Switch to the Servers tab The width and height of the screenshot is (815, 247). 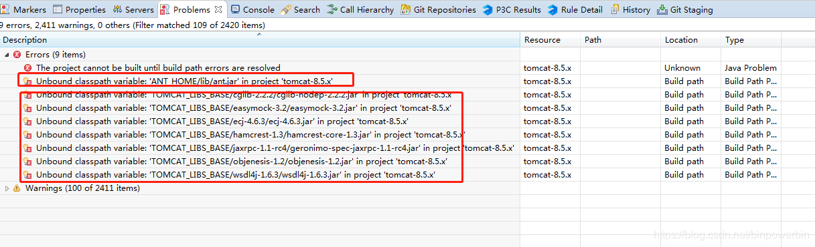[x=133, y=9]
